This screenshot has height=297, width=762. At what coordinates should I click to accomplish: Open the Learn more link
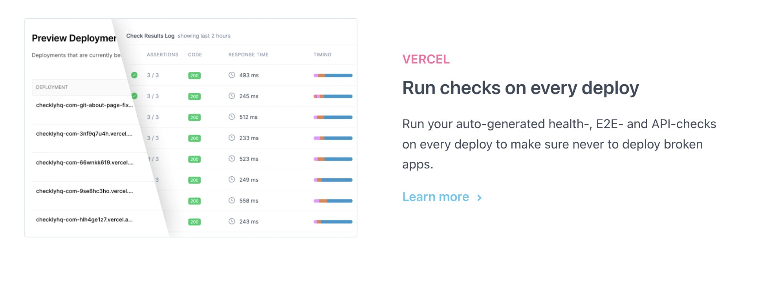pos(436,197)
